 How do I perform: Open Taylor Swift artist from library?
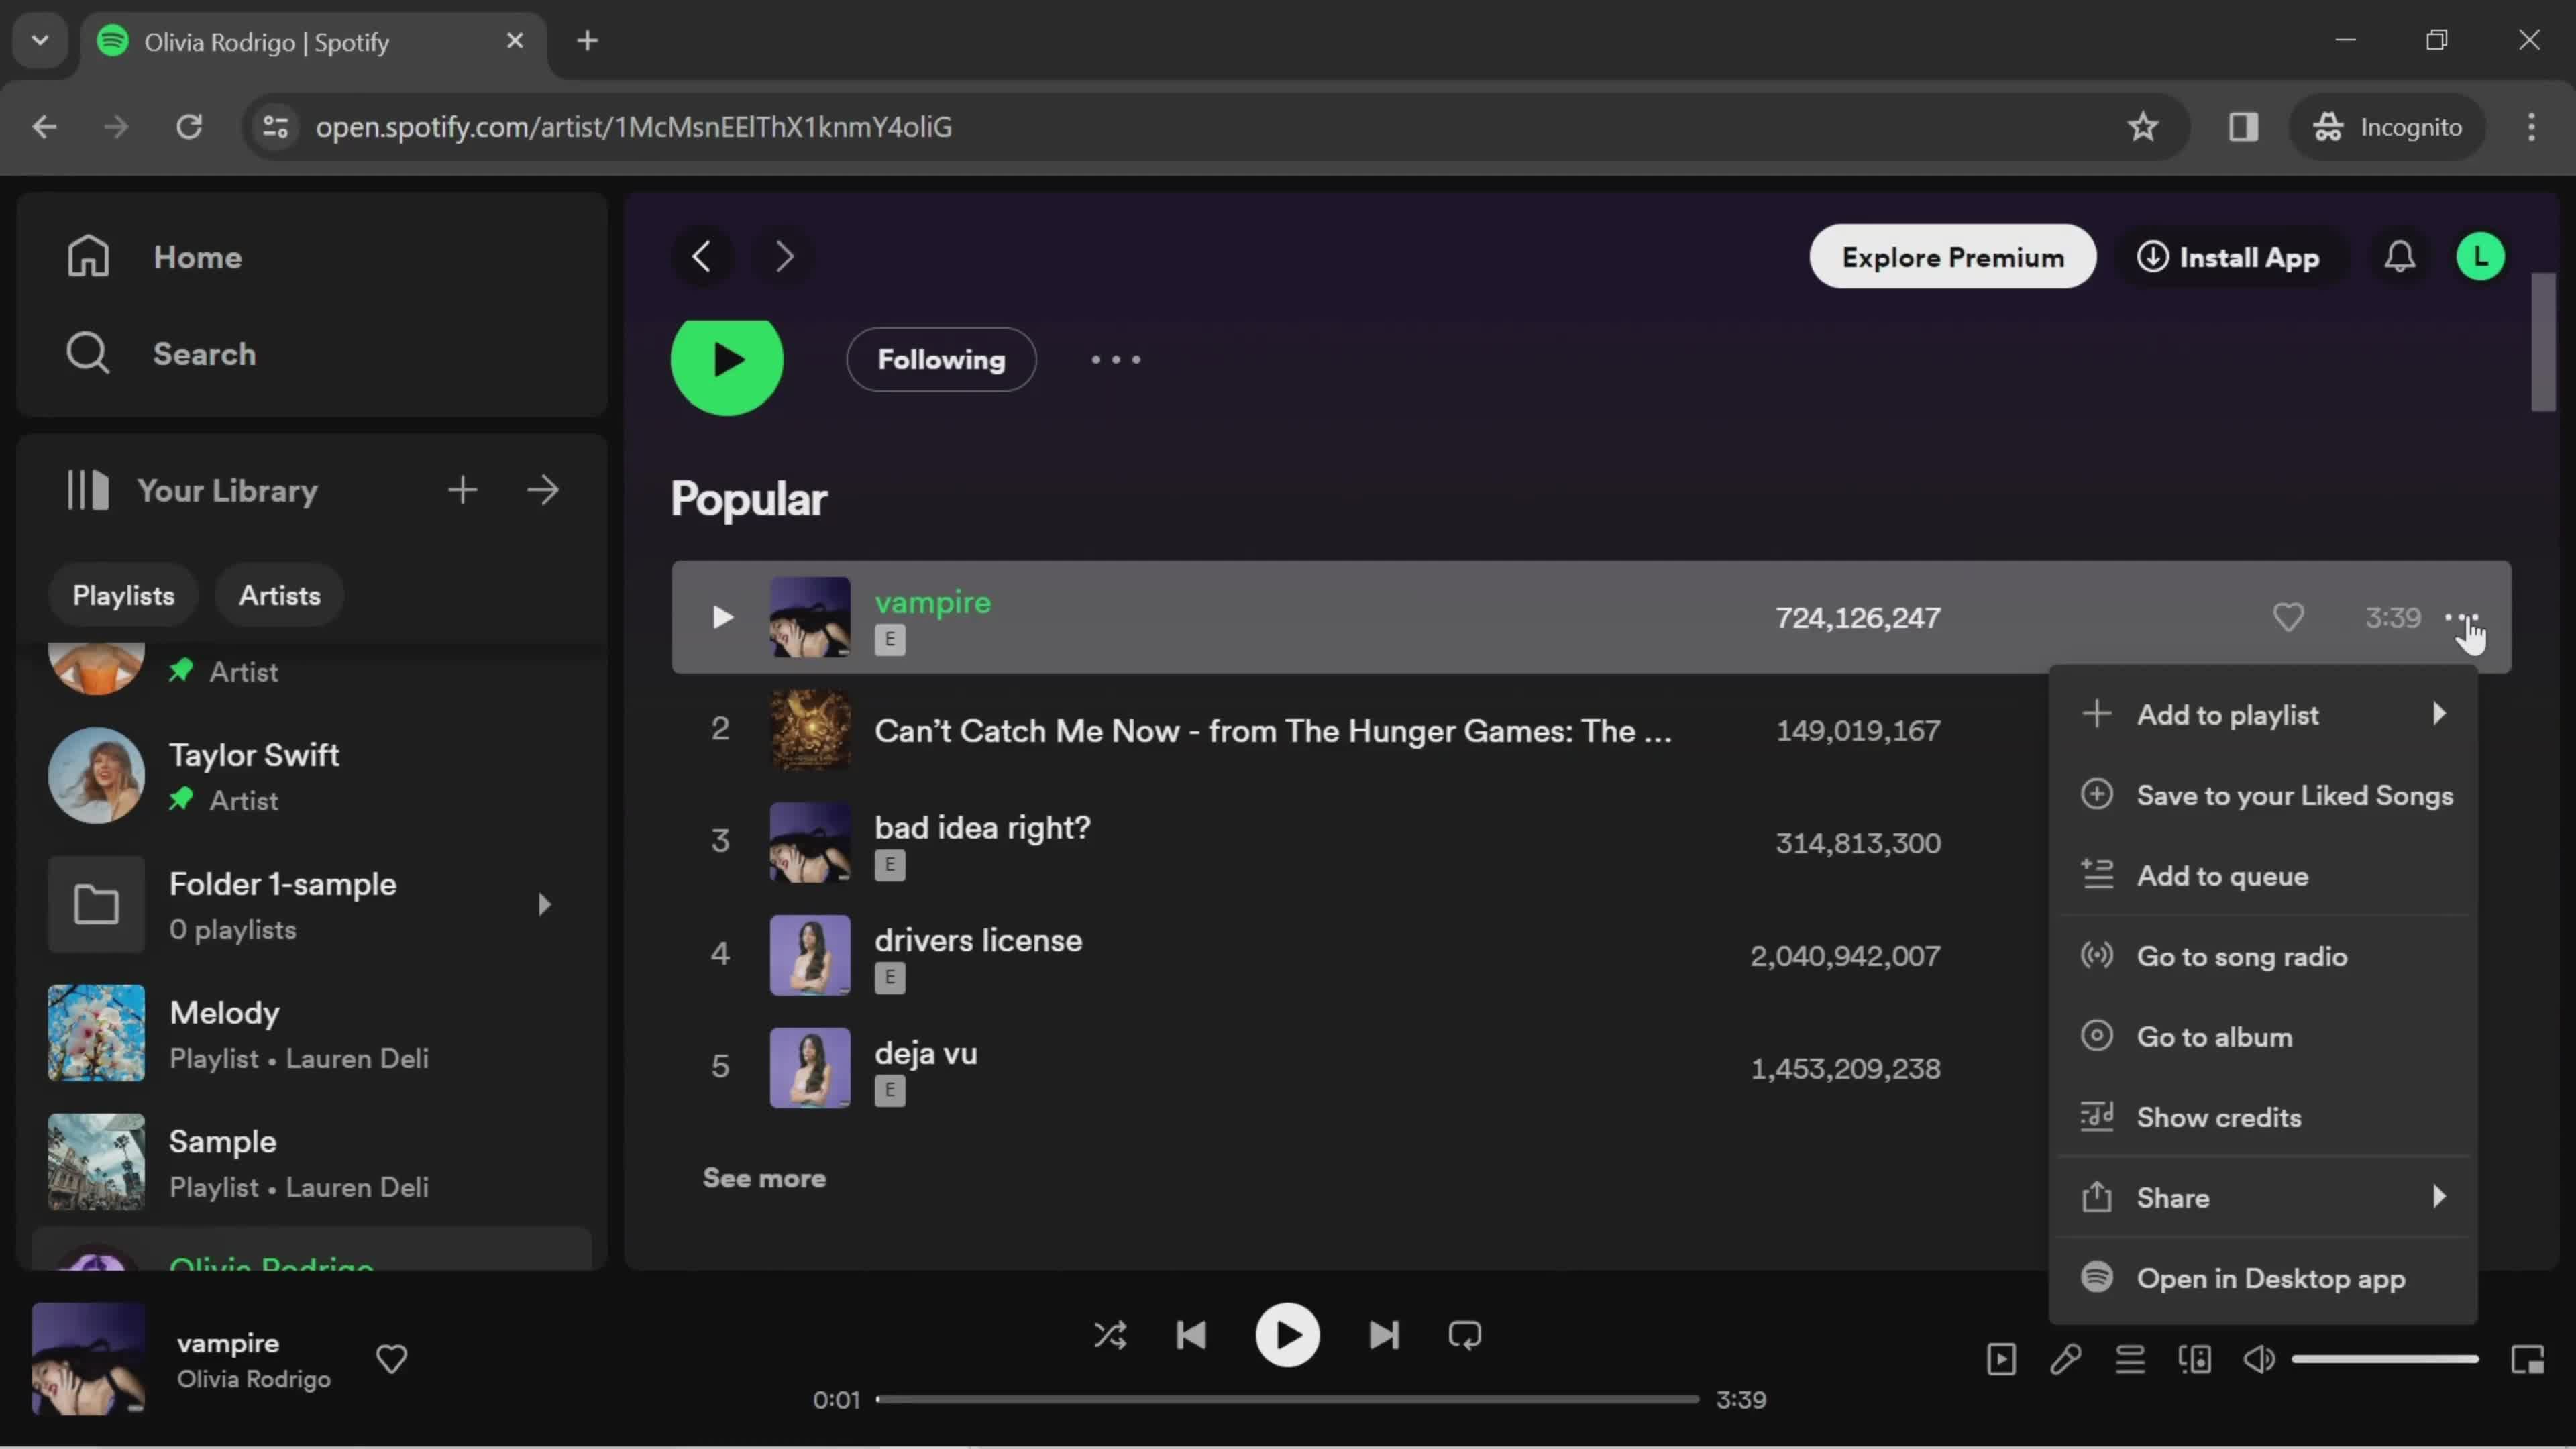(312, 776)
